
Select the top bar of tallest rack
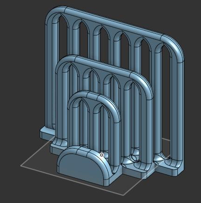[113, 23]
